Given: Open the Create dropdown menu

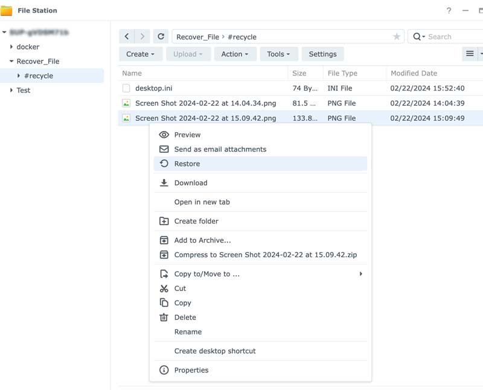Looking at the screenshot, I should [140, 54].
